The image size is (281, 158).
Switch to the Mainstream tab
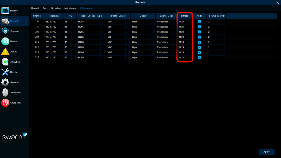[x=70, y=8]
